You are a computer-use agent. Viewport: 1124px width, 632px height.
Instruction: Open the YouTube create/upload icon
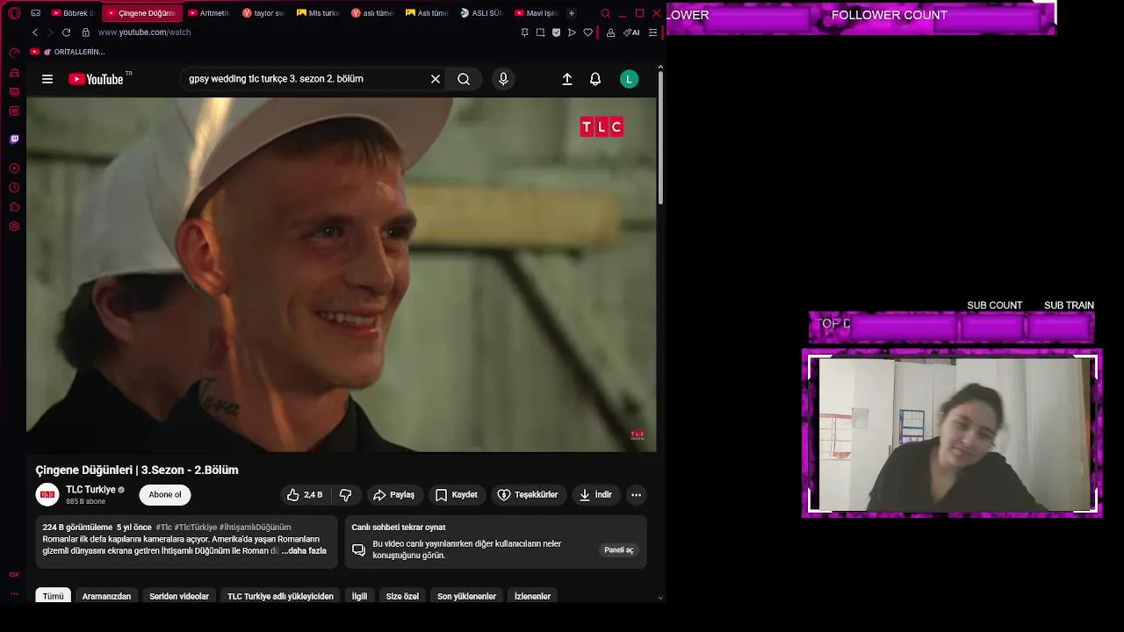[x=567, y=79]
